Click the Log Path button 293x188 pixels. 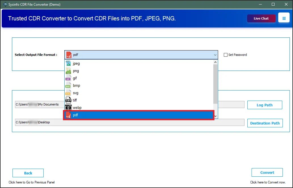click(265, 105)
